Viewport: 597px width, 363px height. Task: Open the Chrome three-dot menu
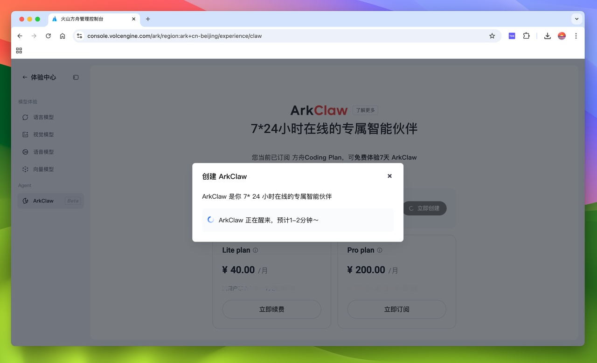[576, 36]
